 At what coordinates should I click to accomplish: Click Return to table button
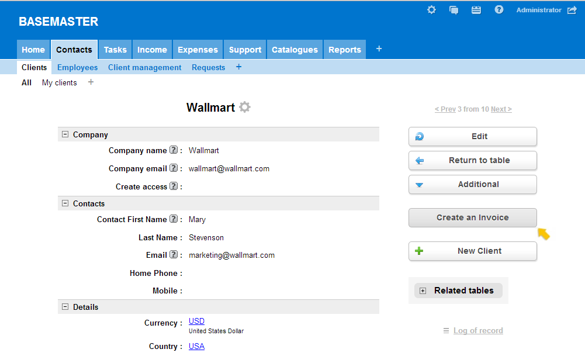pyautogui.click(x=473, y=160)
